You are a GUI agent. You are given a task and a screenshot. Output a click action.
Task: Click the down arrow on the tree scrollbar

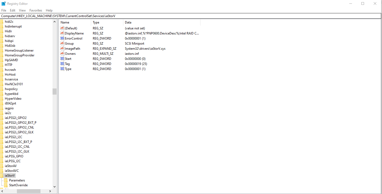[54, 187]
